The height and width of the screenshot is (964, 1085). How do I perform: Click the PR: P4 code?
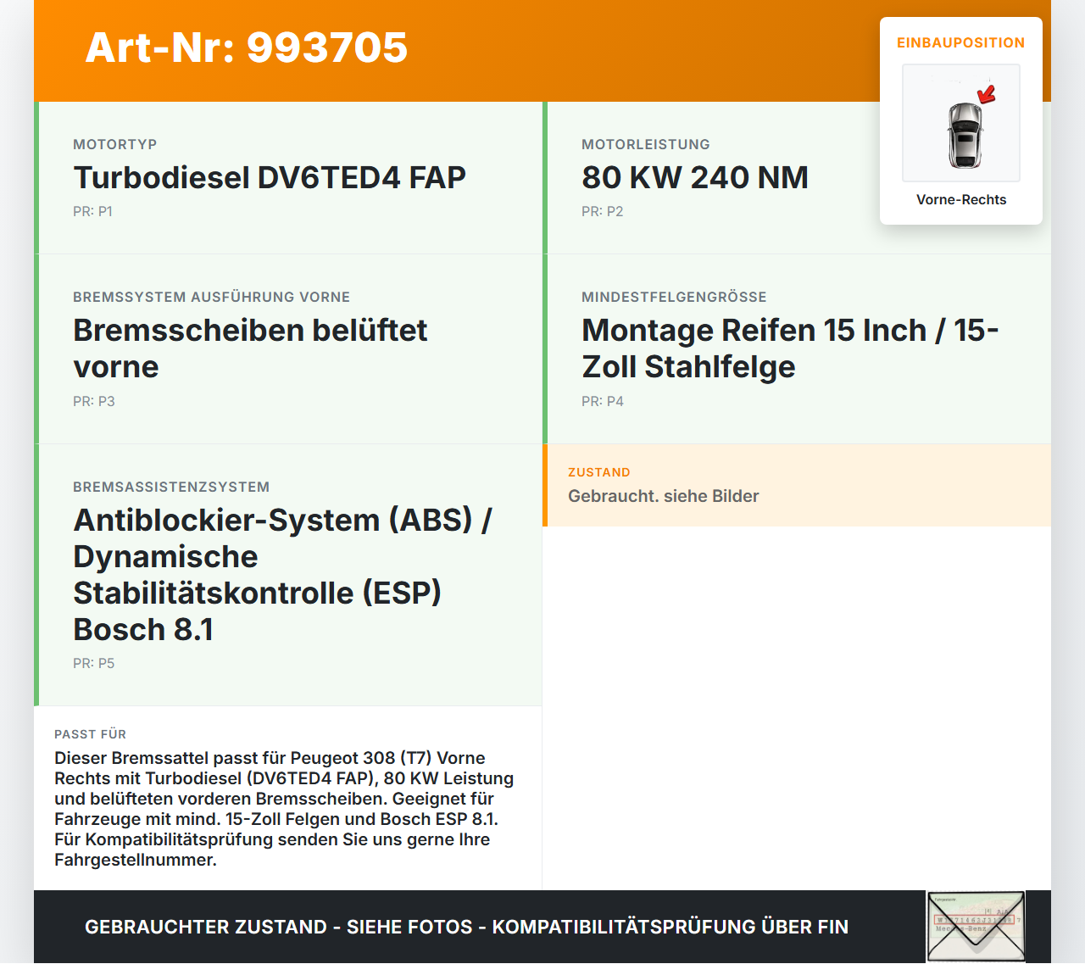602,401
